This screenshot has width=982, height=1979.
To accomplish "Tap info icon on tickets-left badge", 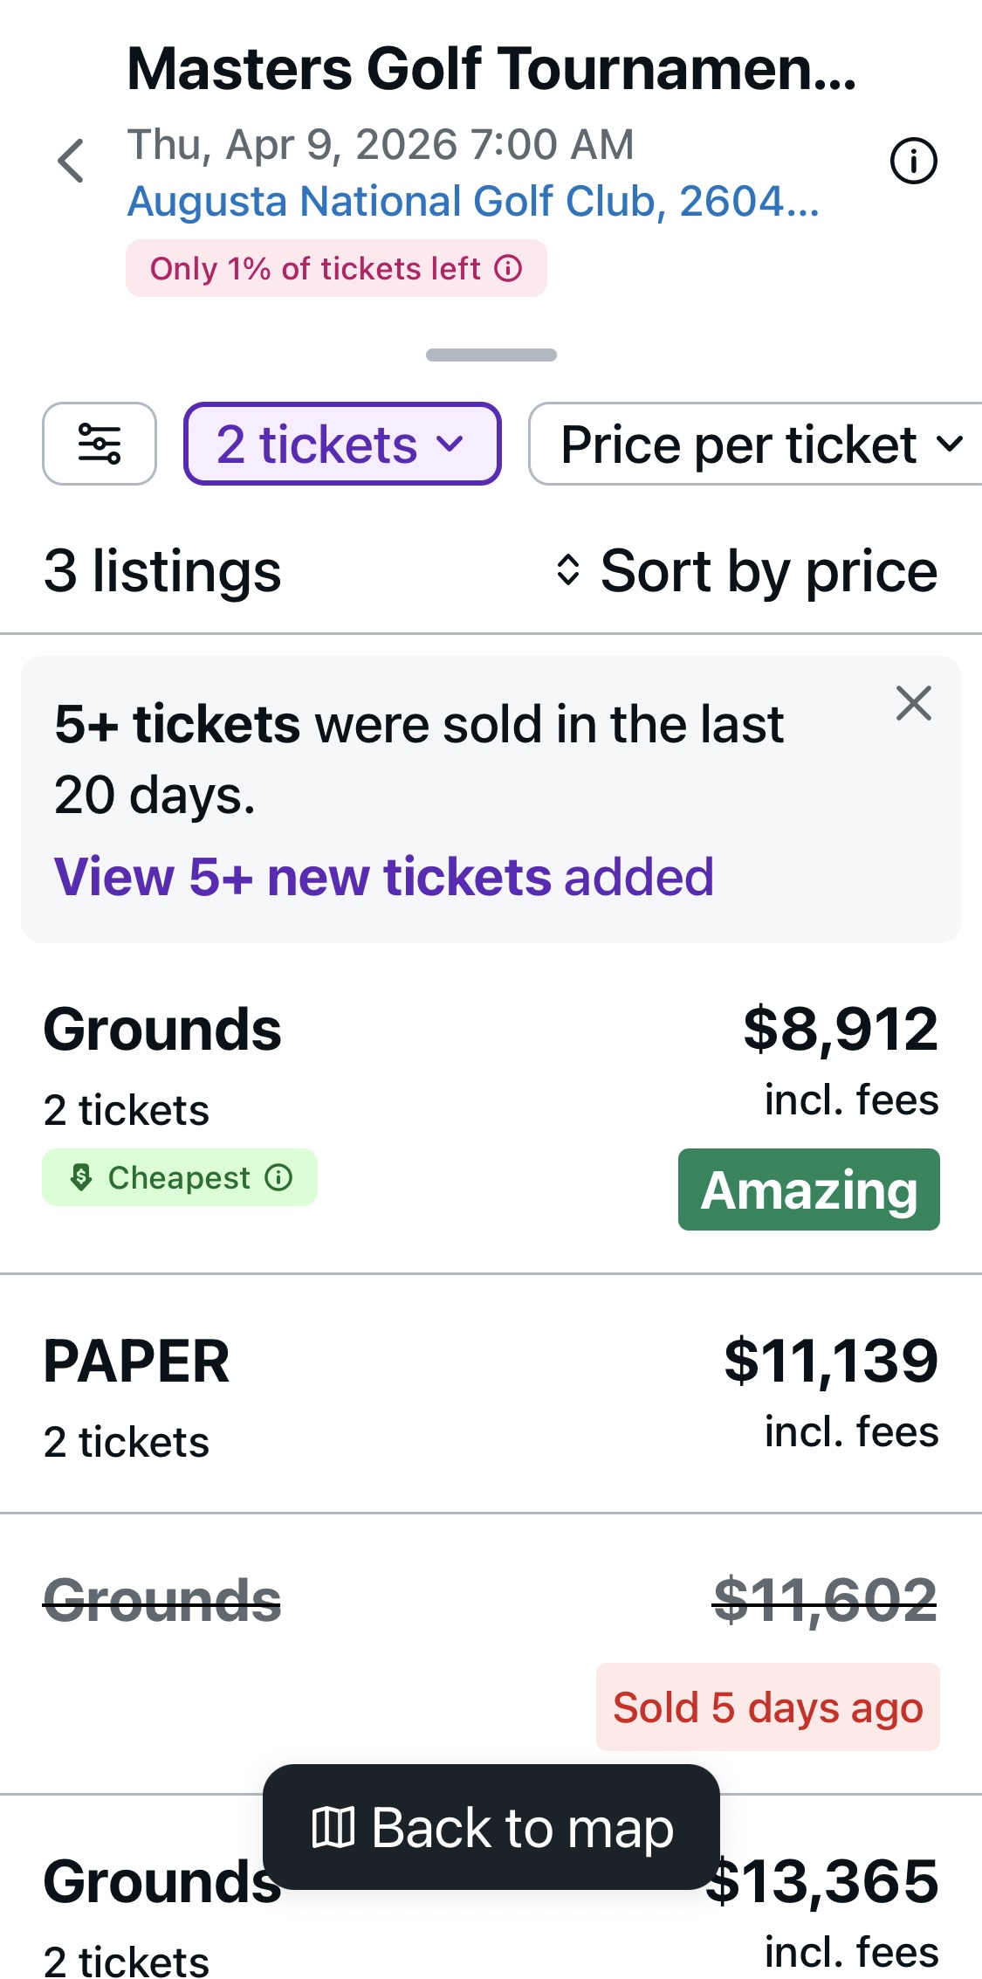I will 508,268.
